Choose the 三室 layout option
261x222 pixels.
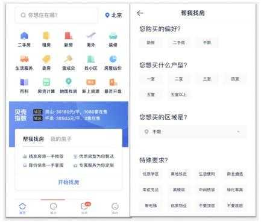tap(207, 79)
